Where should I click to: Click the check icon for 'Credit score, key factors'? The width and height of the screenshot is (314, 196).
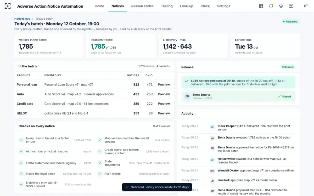(100, 152)
